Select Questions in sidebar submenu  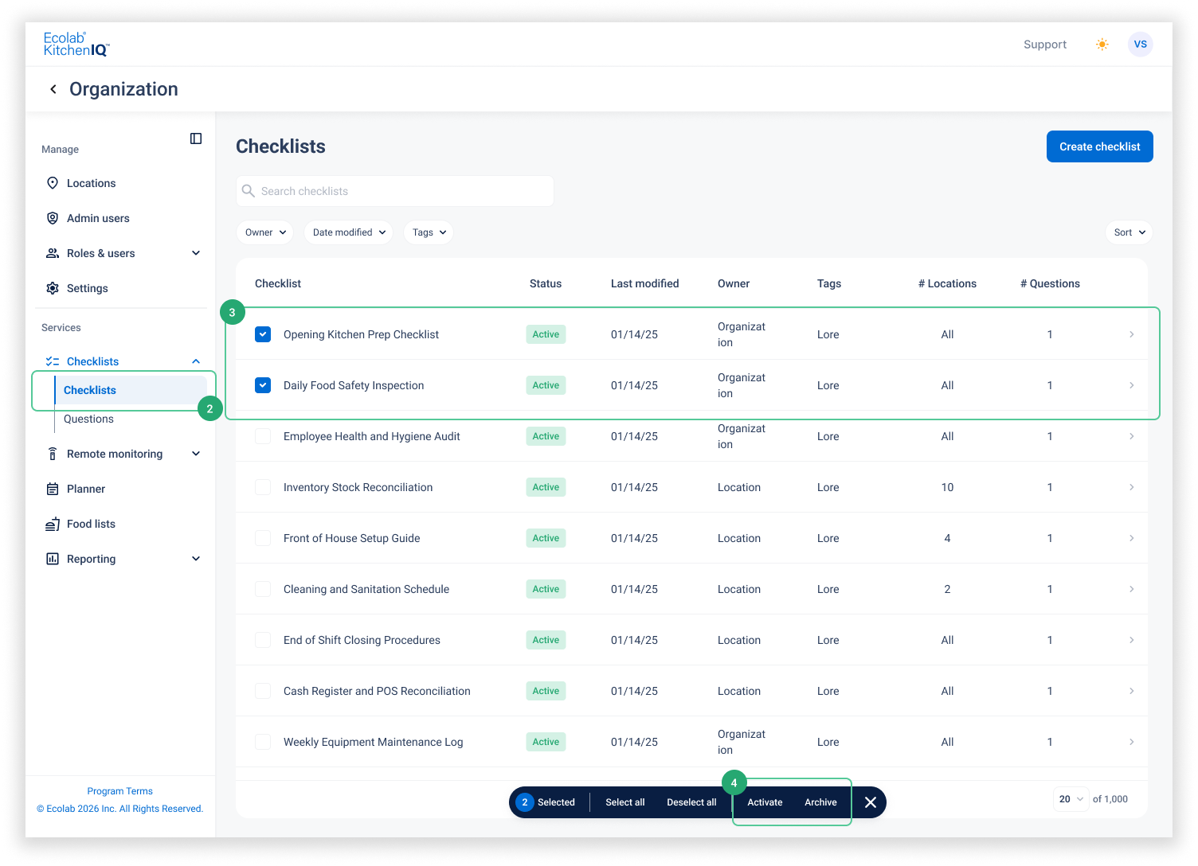tap(88, 419)
